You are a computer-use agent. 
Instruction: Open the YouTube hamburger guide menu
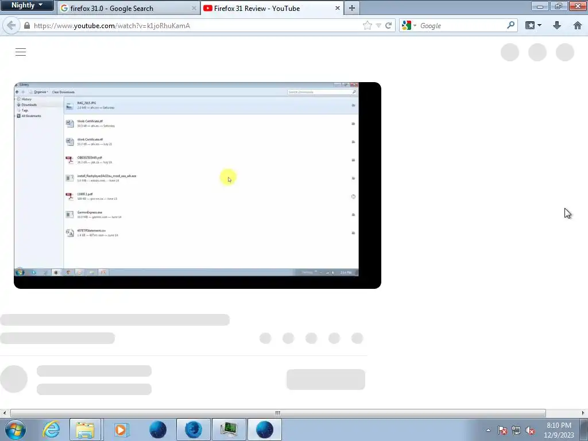coord(21,52)
